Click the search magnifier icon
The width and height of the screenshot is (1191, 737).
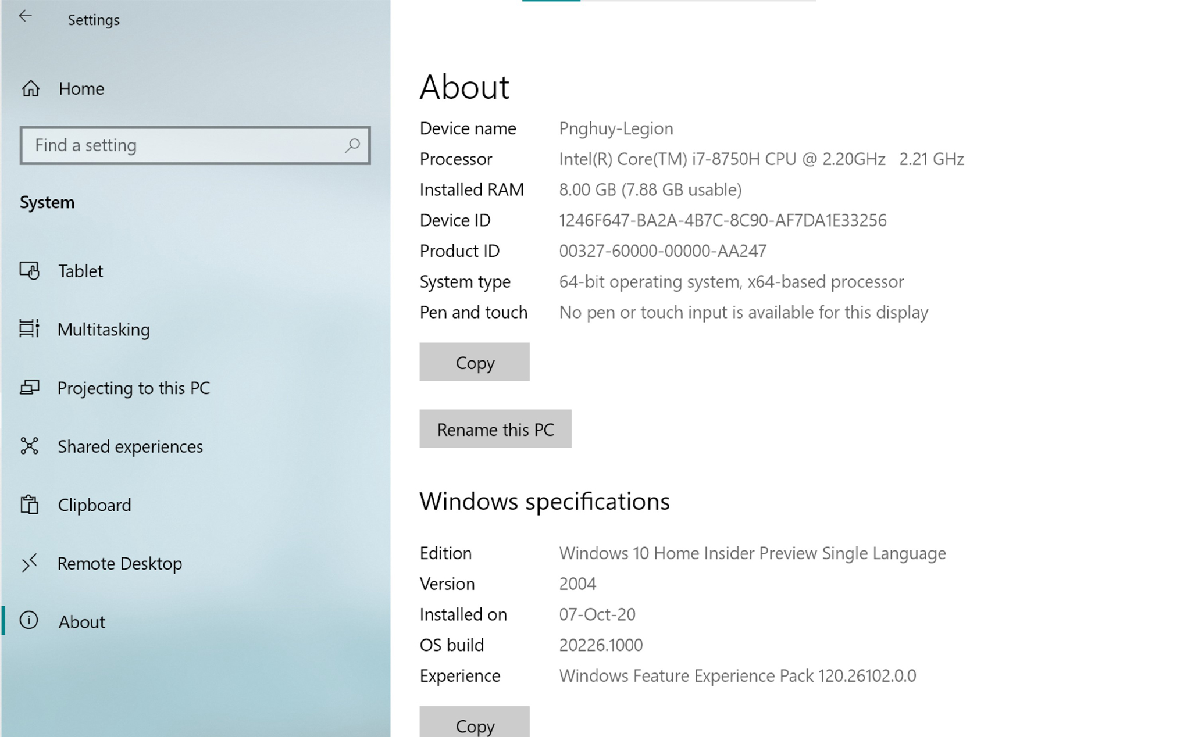[352, 145]
